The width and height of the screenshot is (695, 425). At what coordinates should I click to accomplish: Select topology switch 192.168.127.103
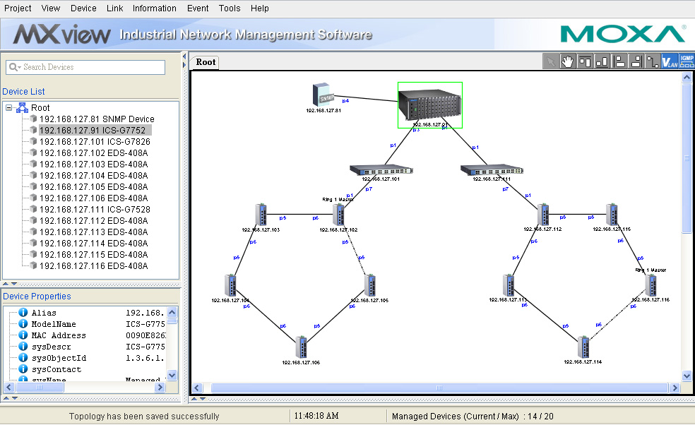coord(261,215)
